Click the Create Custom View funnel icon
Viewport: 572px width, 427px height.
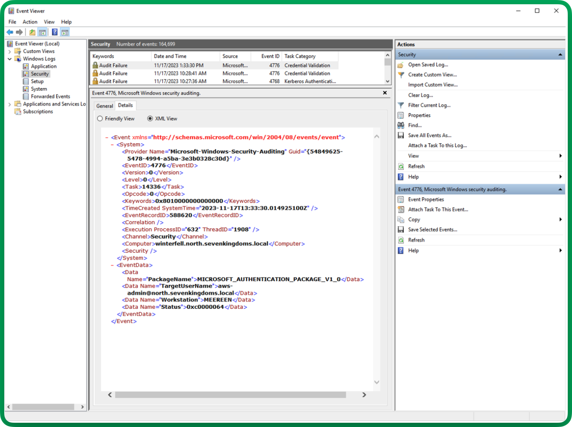(401, 75)
